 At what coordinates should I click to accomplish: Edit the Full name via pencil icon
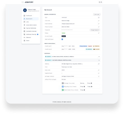[x=99, y=20]
